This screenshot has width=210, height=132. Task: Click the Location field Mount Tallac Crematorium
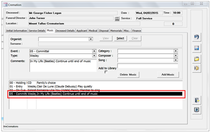84,24
